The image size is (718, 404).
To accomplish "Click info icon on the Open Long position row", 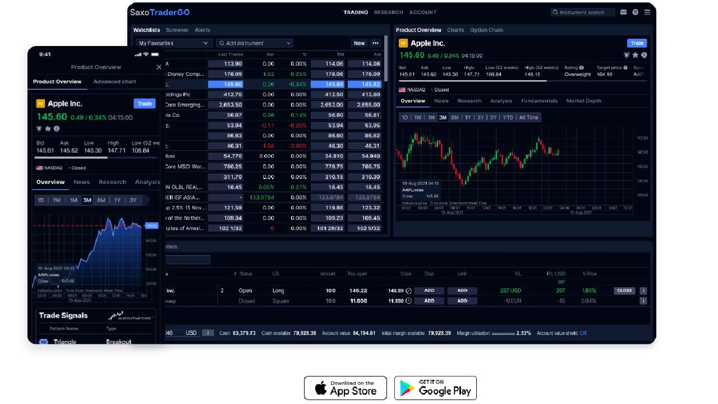I will tap(643, 291).
